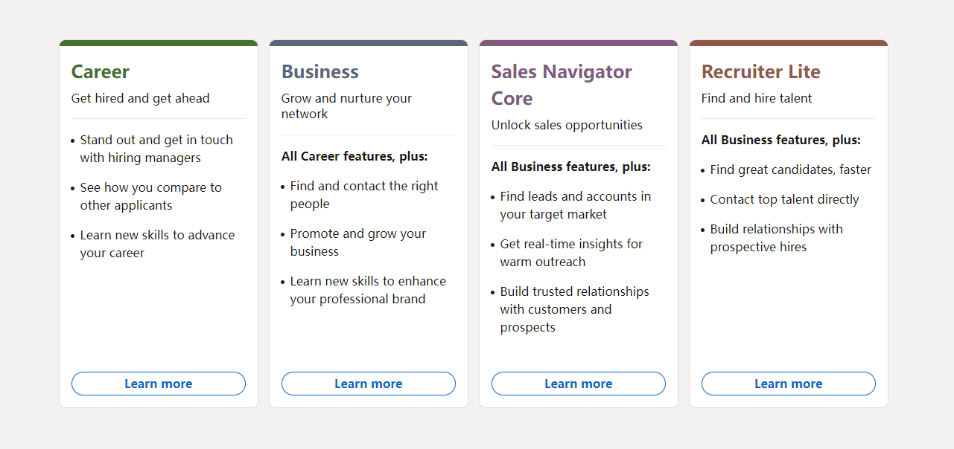Open Learn more for Recruiter Lite
The width and height of the screenshot is (954, 449).
pyautogui.click(x=789, y=384)
